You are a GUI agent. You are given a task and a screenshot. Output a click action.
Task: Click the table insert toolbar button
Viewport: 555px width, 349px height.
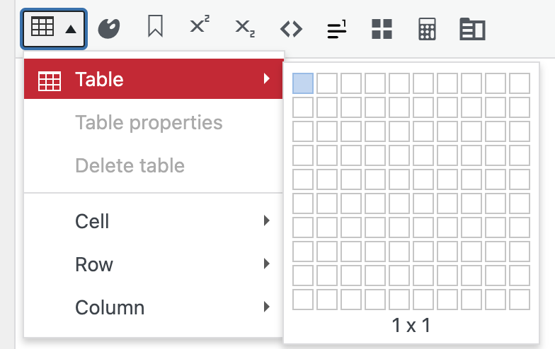43,28
